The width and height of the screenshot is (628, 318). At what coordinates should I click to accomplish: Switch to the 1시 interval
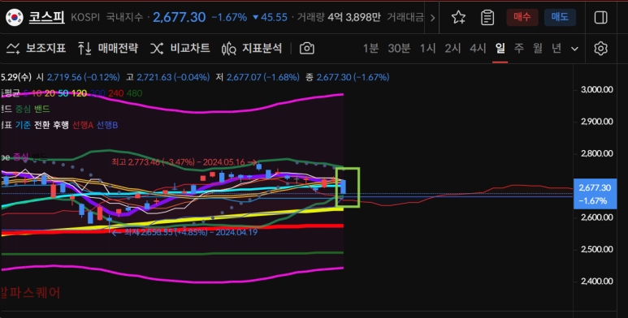(427, 49)
